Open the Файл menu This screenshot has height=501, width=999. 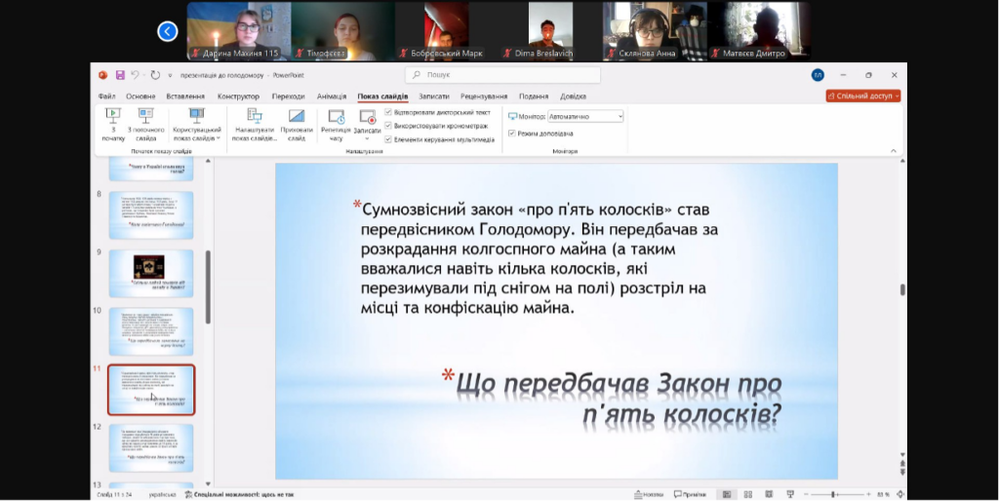coord(107,96)
